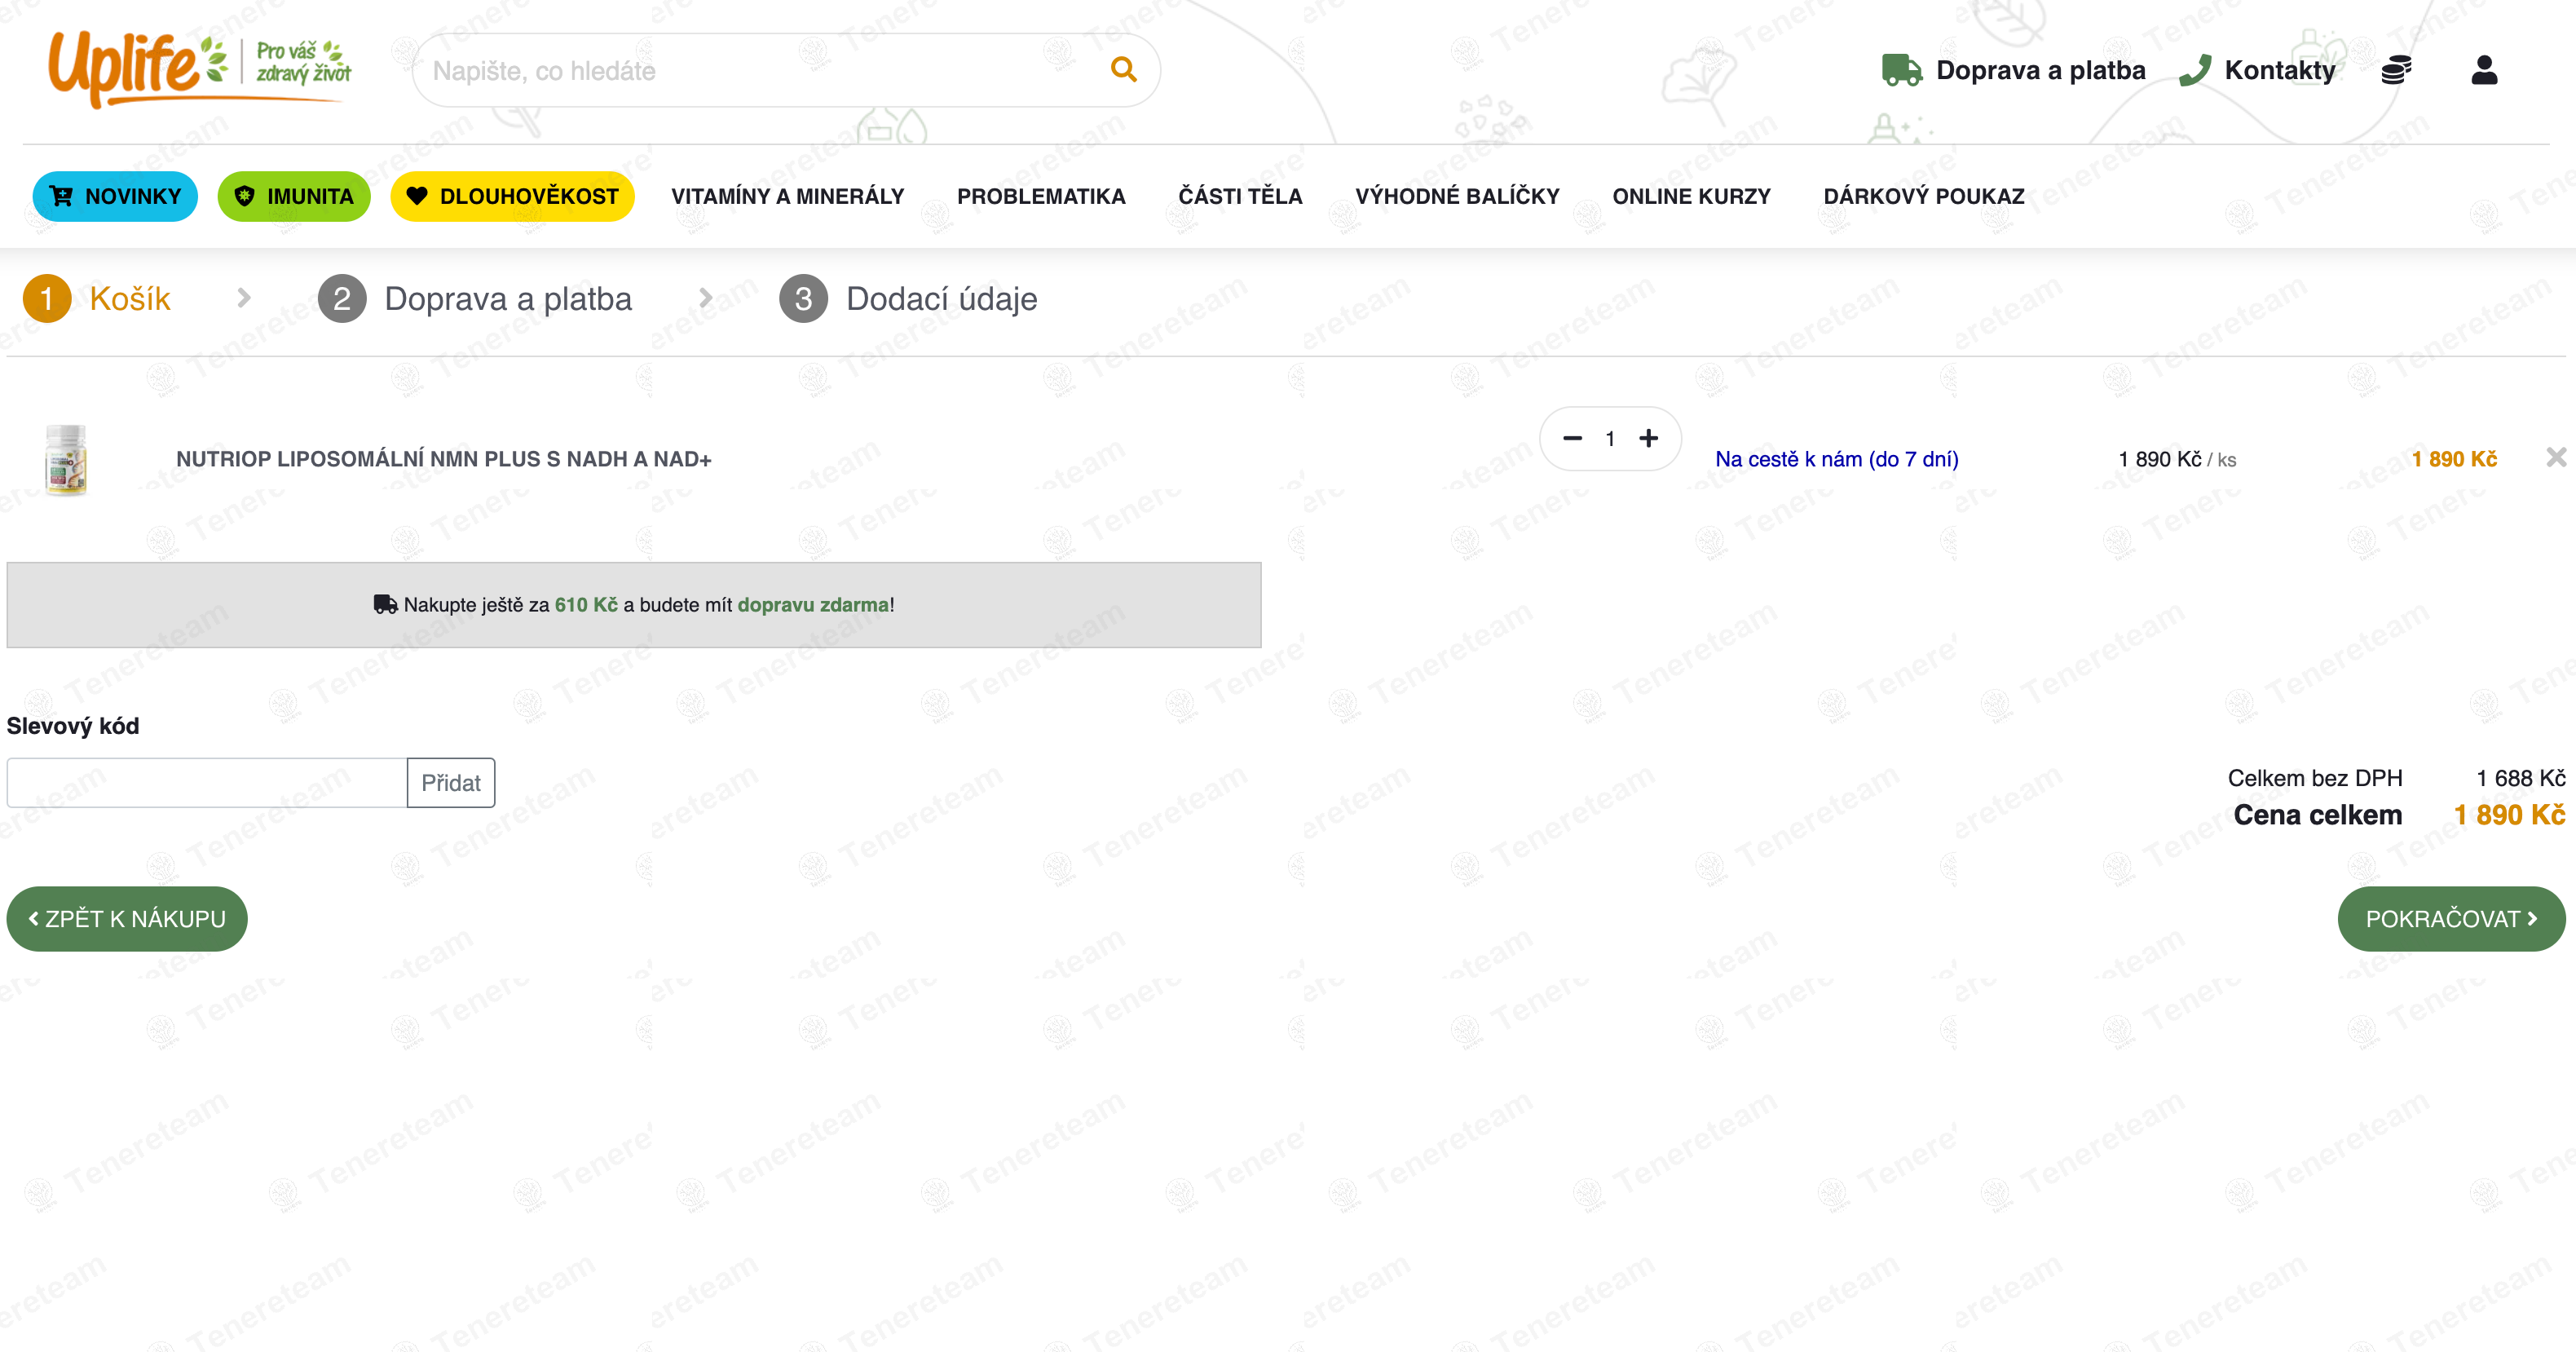Increase quantity with plus button

coord(1649,438)
